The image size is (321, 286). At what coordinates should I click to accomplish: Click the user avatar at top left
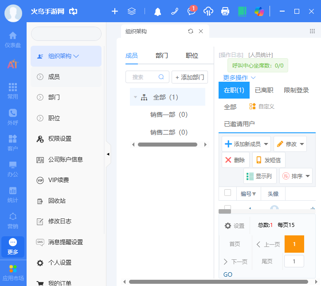13,13
